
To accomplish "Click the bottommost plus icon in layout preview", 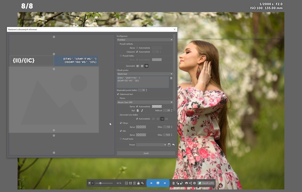I will (x=54, y=153).
